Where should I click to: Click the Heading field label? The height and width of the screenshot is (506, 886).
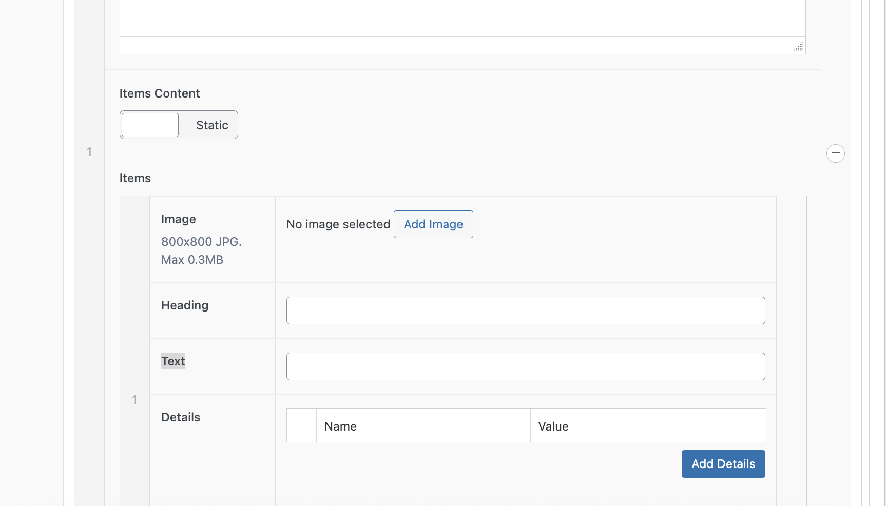click(185, 305)
